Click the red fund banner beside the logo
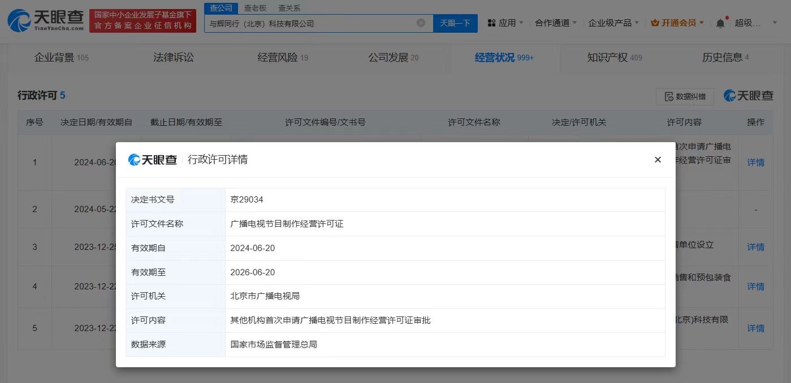 (x=142, y=21)
